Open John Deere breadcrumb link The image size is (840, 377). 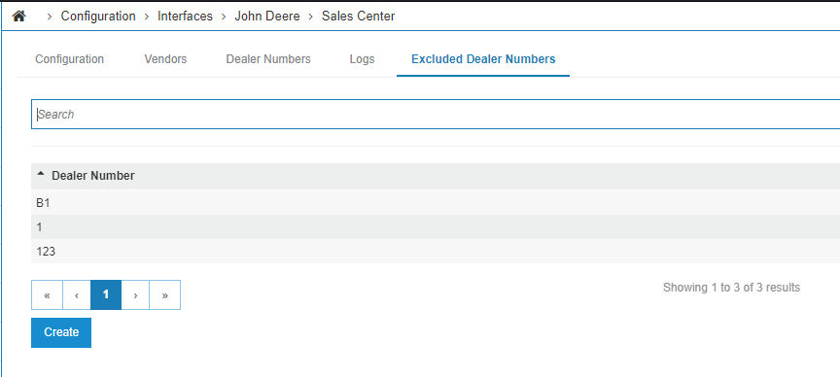point(266,17)
